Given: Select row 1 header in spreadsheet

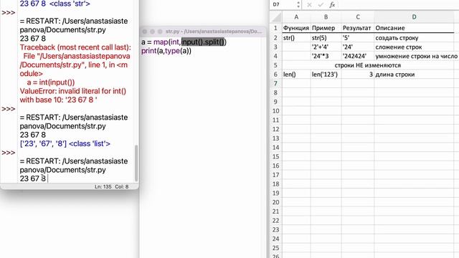Looking at the screenshot, I should (275, 28).
